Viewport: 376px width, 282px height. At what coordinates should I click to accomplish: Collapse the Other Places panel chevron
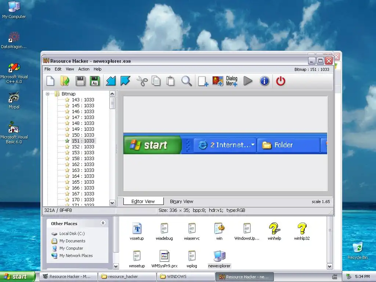tap(103, 223)
